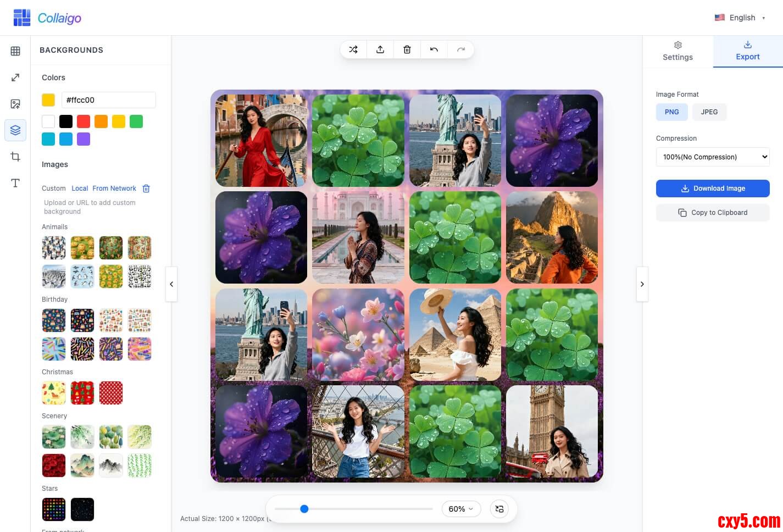This screenshot has height=532, width=783.
Task: Select the Taj Mahal collage photo
Action: [x=358, y=237]
